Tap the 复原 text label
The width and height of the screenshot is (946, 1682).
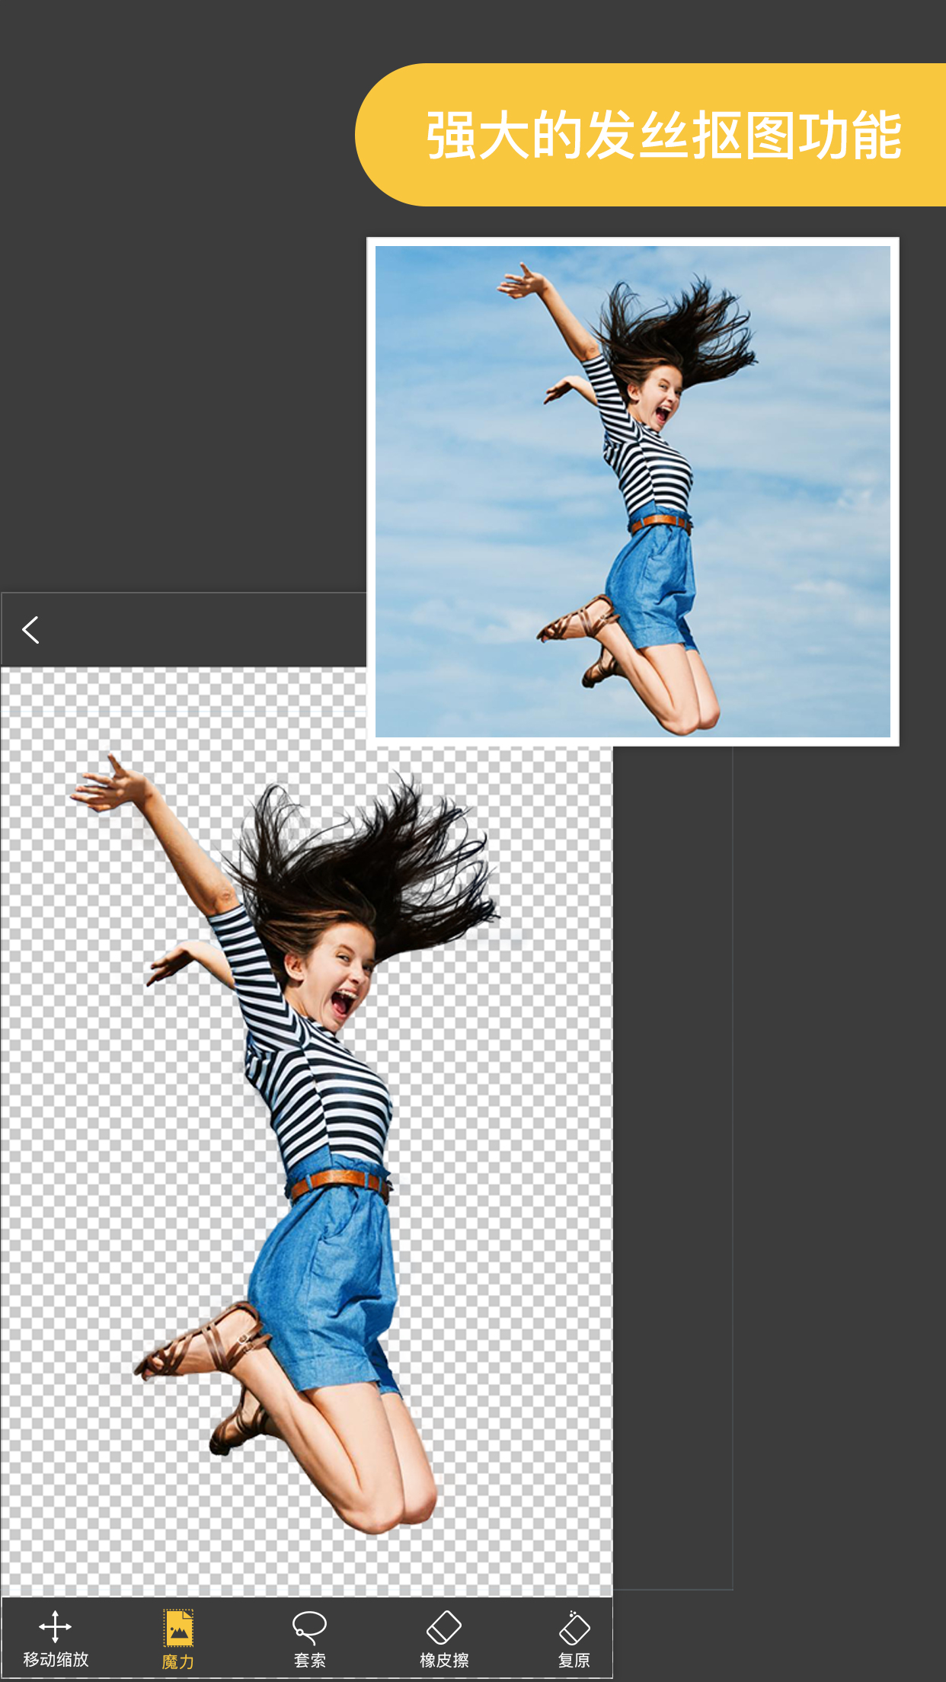pyautogui.click(x=574, y=1661)
